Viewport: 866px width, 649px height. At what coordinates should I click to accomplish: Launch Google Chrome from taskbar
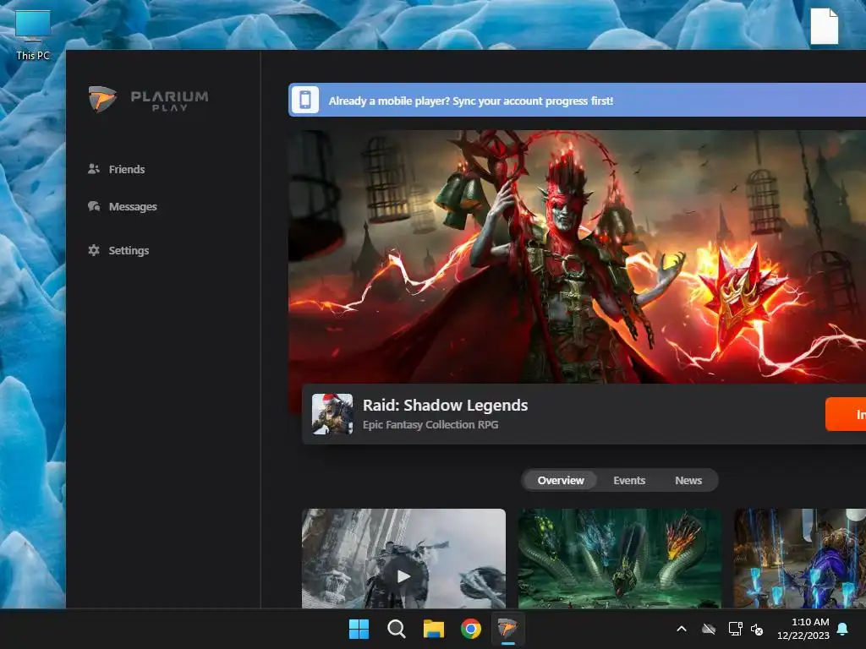[x=471, y=629]
